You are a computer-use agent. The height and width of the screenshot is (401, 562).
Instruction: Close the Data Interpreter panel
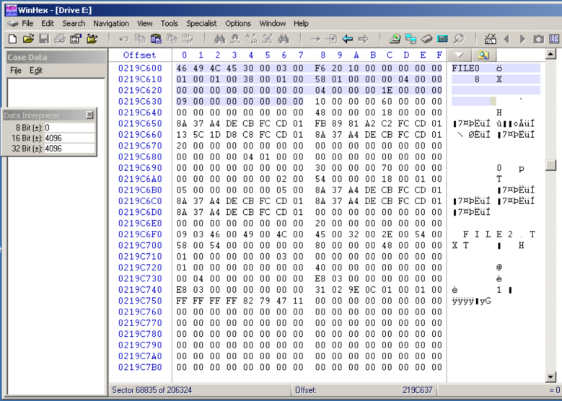[89, 115]
